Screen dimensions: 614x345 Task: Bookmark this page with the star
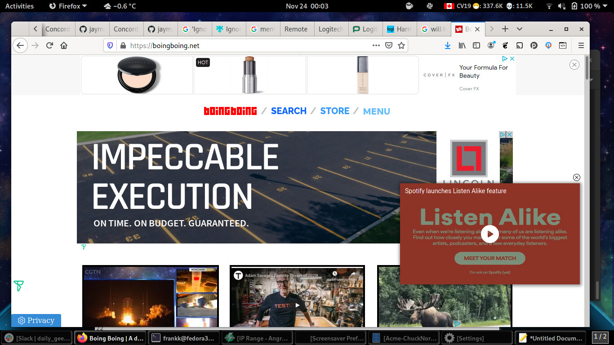click(401, 45)
